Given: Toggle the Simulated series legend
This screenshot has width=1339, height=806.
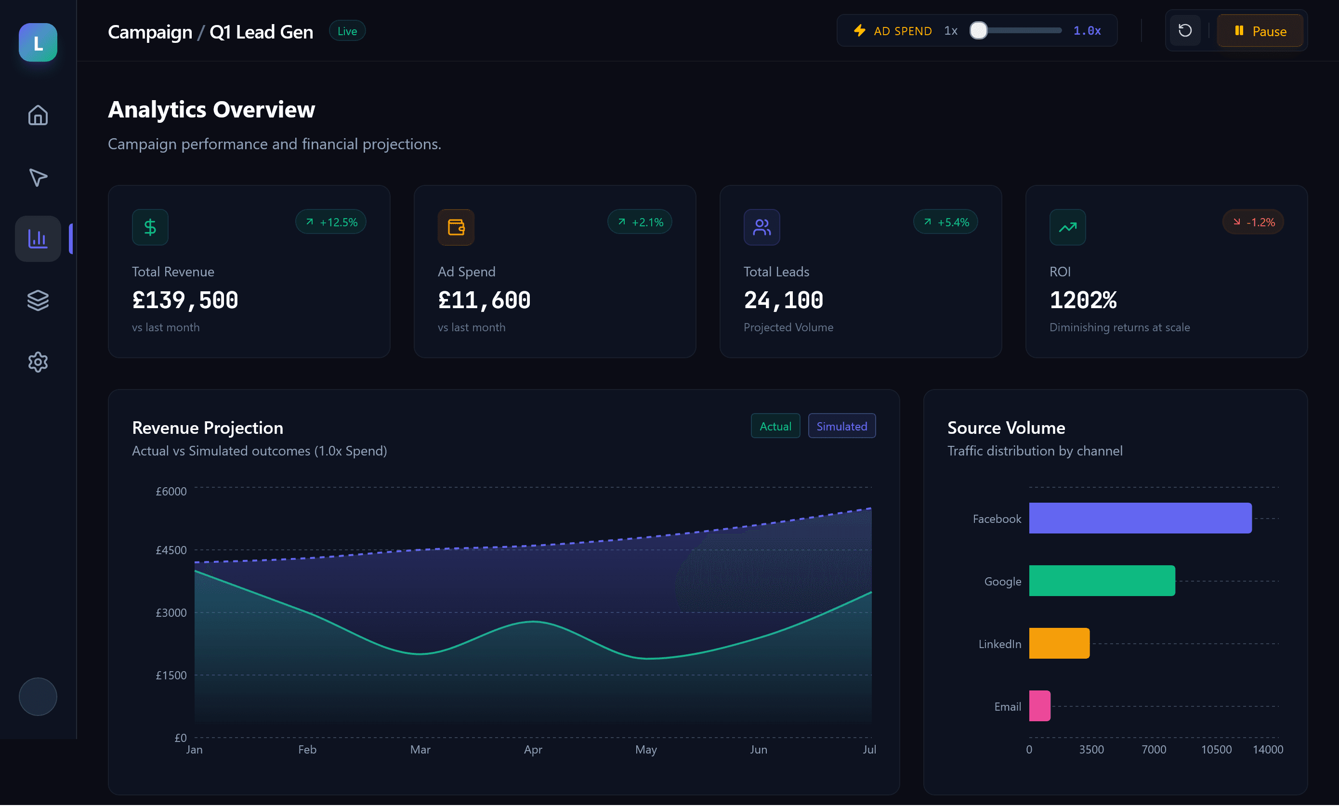Looking at the screenshot, I should point(841,427).
